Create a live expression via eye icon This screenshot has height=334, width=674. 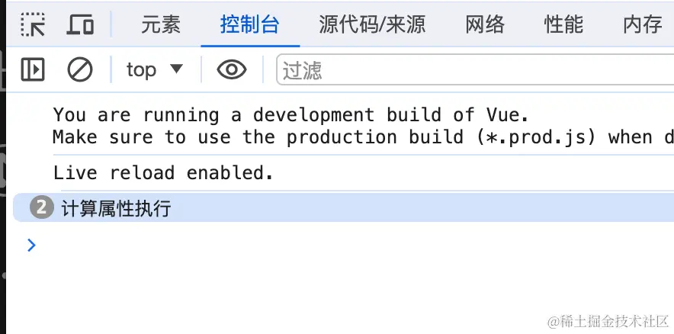(231, 70)
